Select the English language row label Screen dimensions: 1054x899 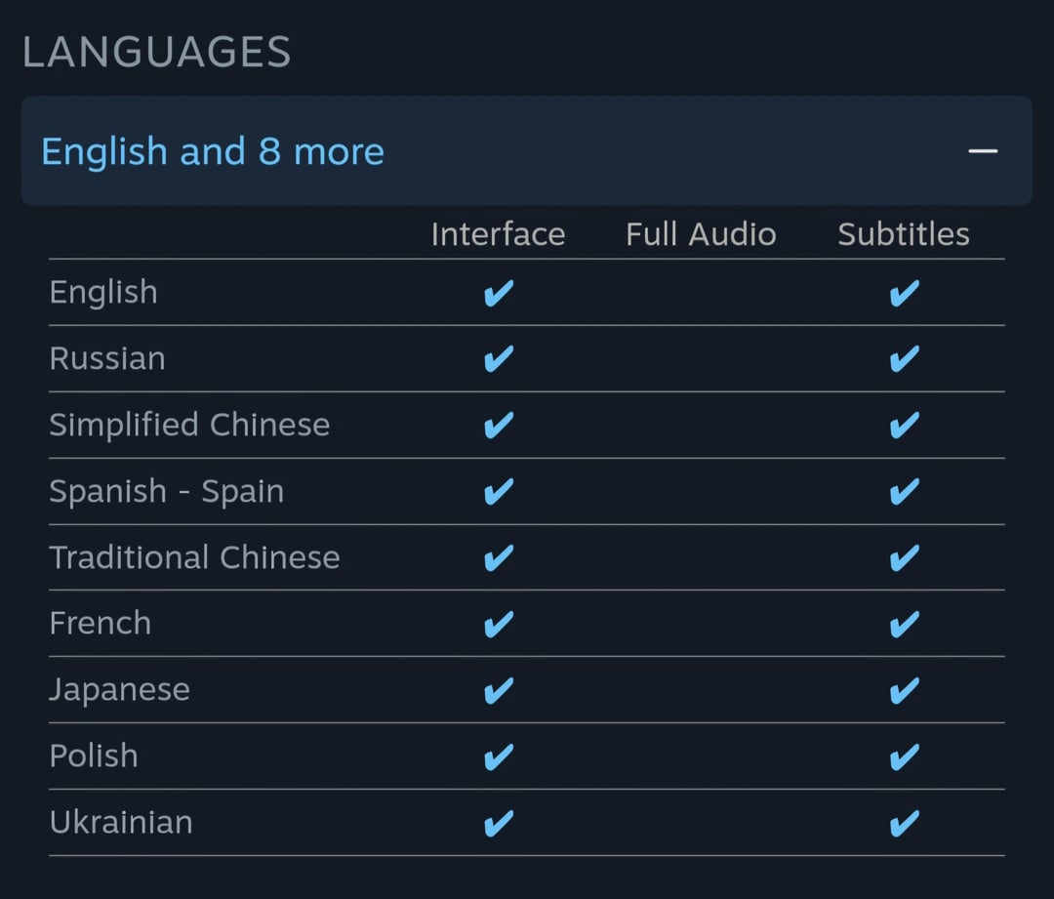coord(103,292)
